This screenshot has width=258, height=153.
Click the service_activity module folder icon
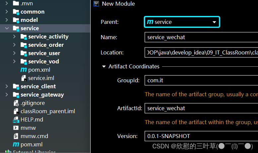tap(24, 37)
